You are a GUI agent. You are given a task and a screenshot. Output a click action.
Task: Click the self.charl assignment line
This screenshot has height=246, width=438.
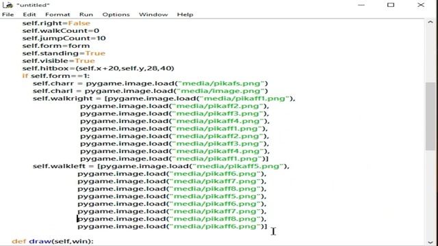(151, 91)
